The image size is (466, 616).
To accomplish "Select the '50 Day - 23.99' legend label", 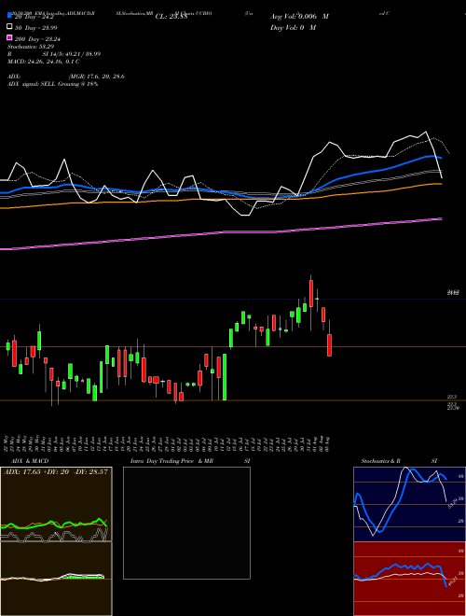I will [36, 27].
